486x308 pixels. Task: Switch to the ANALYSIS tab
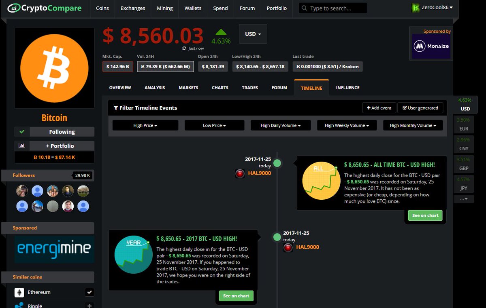(x=155, y=88)
